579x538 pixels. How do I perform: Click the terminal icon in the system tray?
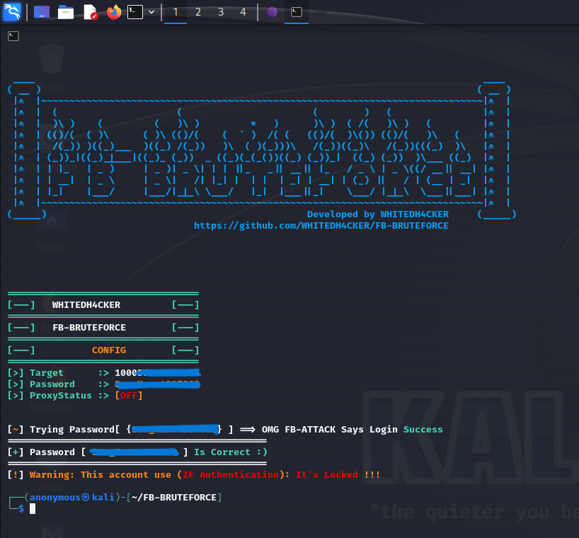coord(296,11)
